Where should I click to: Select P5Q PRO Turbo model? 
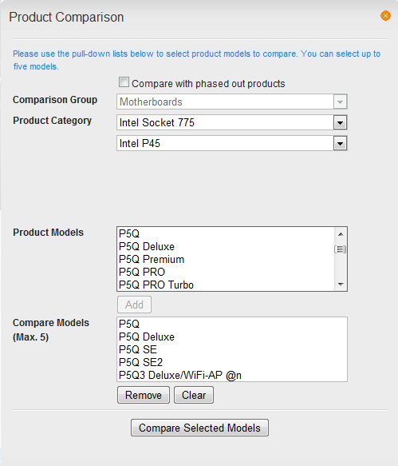pyautogui.click(x=226, y=285)
